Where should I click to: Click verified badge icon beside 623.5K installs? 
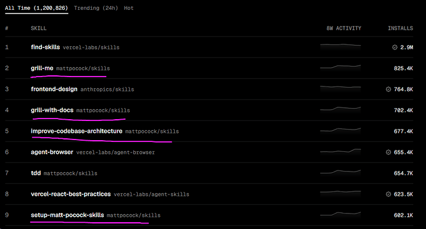388,194
